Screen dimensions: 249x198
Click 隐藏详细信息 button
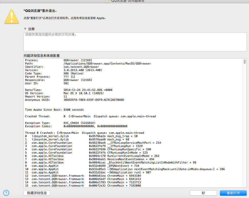point(37,193)
